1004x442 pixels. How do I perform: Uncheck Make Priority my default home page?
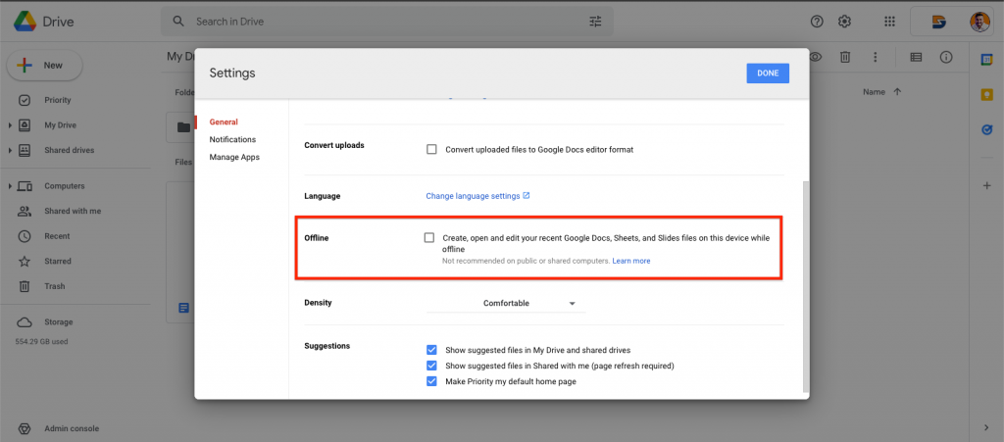[x=431, y=381]
